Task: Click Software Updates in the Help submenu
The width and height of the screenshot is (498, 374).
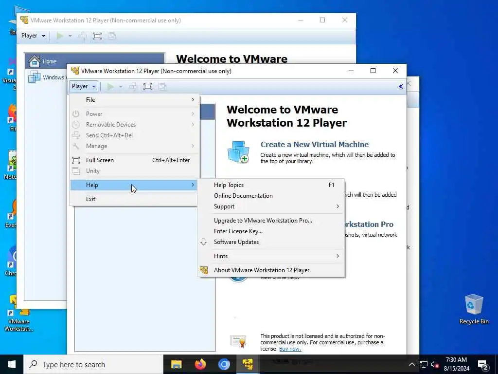Action: pos(271,242)
